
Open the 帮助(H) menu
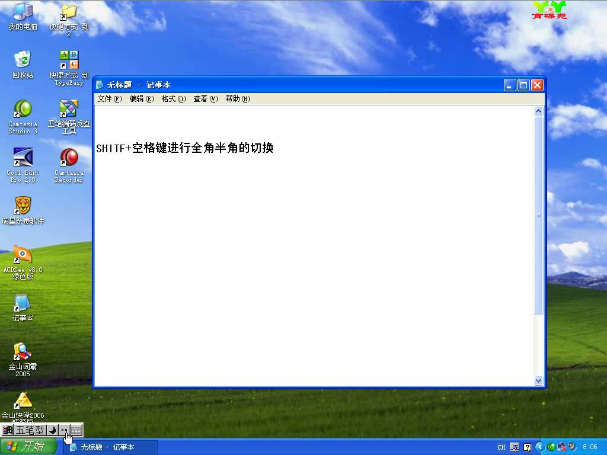point(238,99)
